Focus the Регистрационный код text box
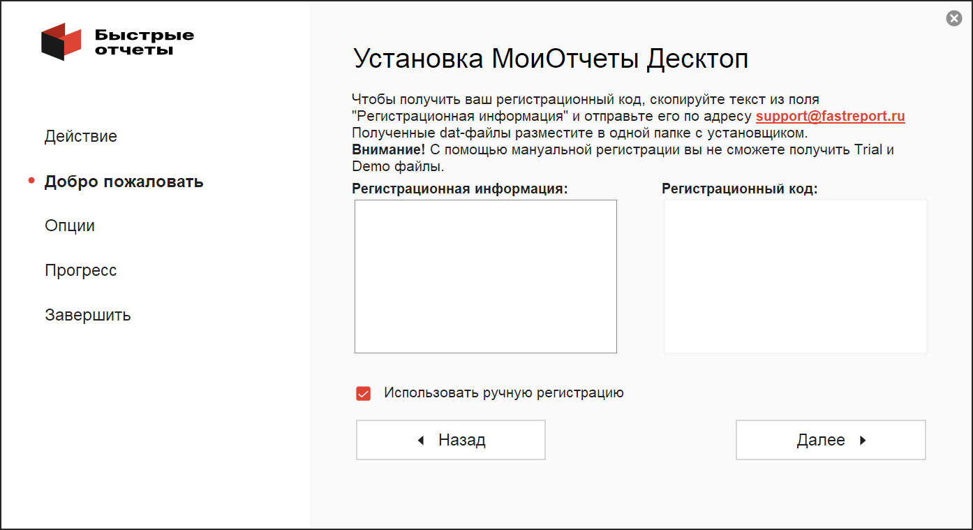Viewport: 973px width, 530px height. 795,277
